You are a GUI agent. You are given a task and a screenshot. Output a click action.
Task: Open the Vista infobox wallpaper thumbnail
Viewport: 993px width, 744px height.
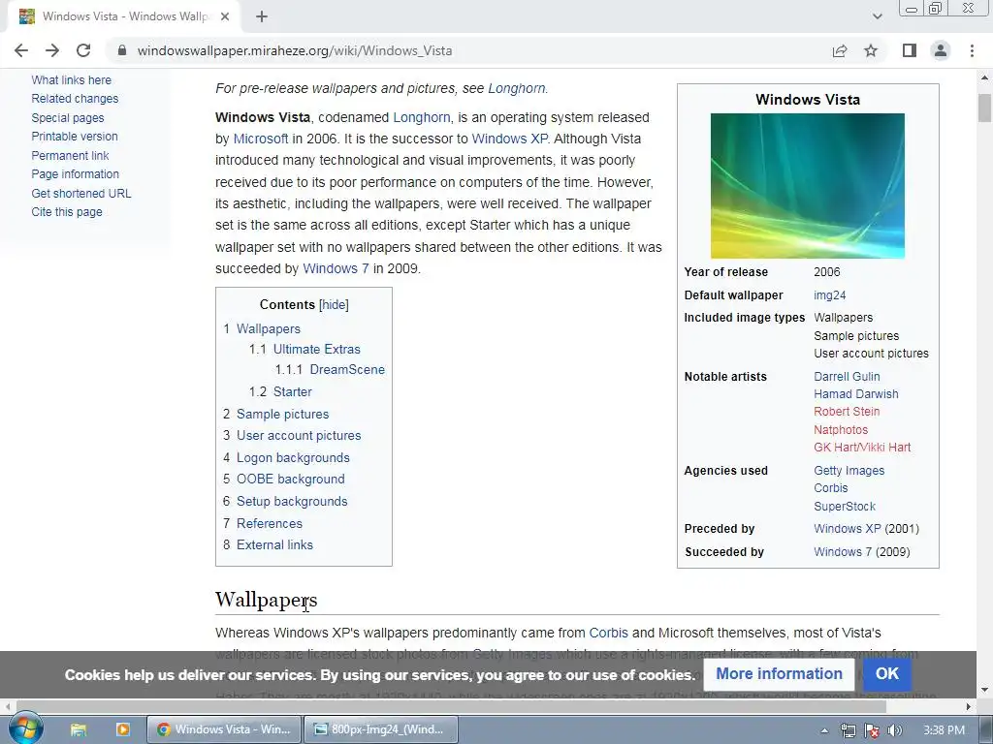[808, 186]
